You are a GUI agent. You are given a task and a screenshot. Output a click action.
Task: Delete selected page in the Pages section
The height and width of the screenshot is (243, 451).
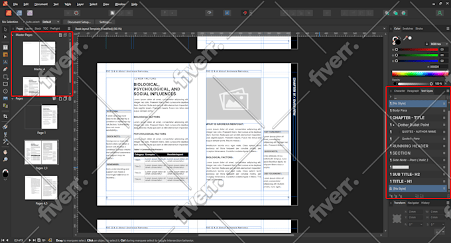[70, 98]
